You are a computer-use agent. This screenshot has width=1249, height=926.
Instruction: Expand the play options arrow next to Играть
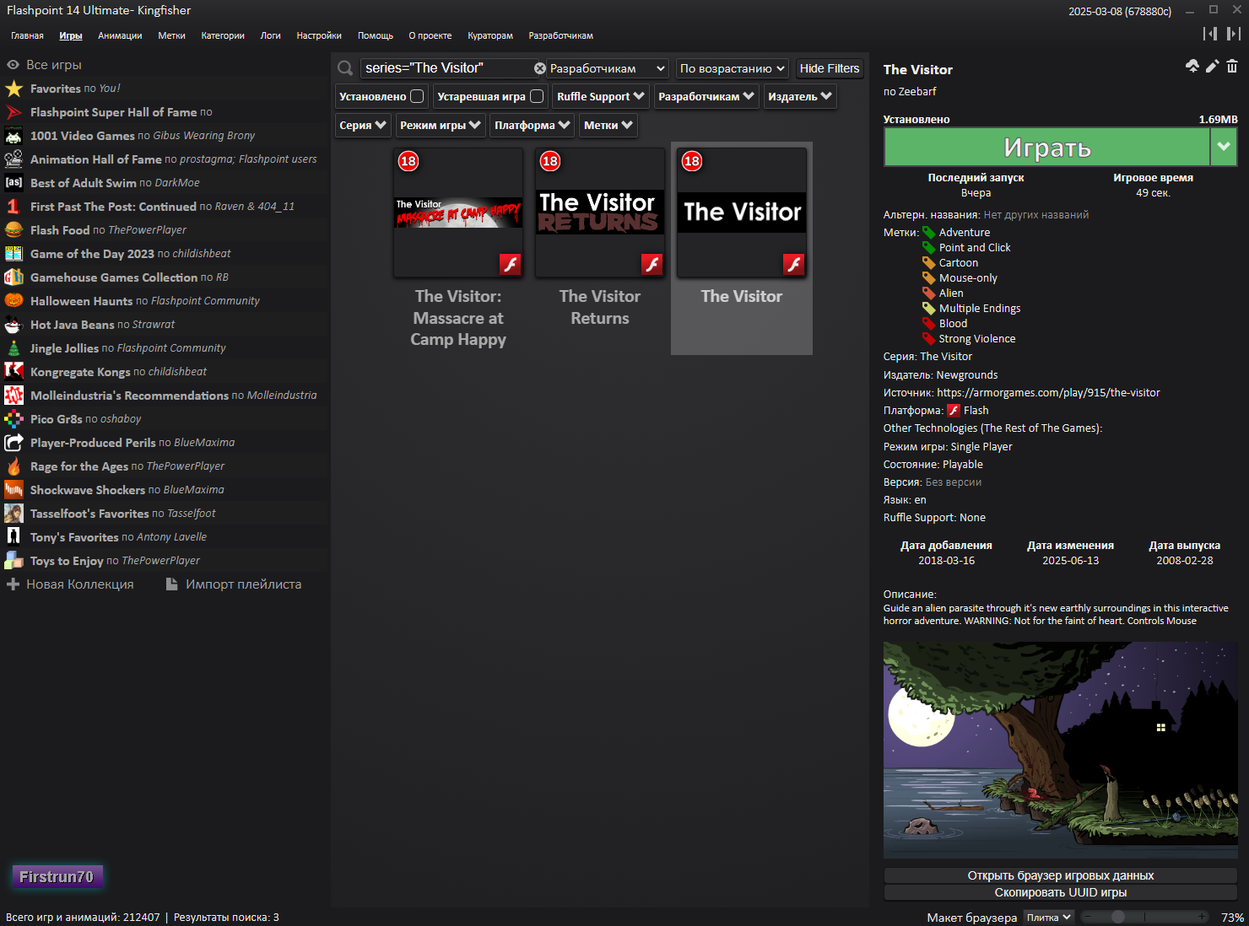click(1223, 148)
